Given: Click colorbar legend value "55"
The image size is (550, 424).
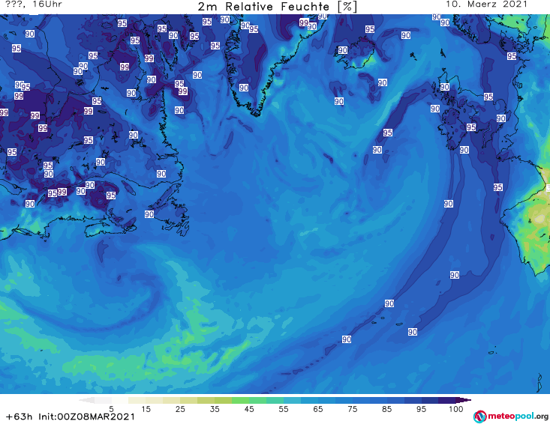Looking at the screenshot, I should (284, 408).
